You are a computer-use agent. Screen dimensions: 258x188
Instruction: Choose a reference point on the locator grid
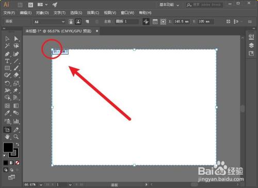[x=163, y=22]
